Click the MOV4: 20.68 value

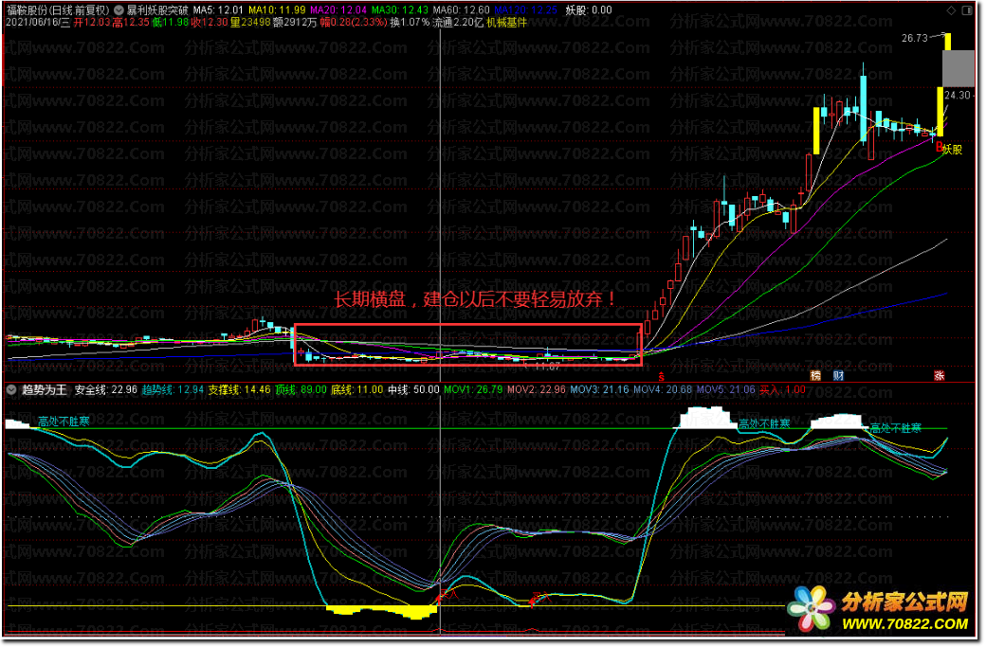pos(663,390)
